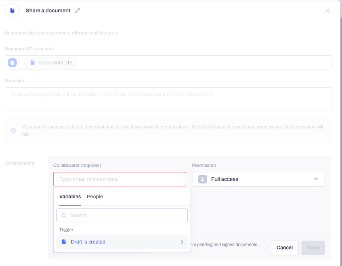Select the Variables tab

[x=70, y=196]
